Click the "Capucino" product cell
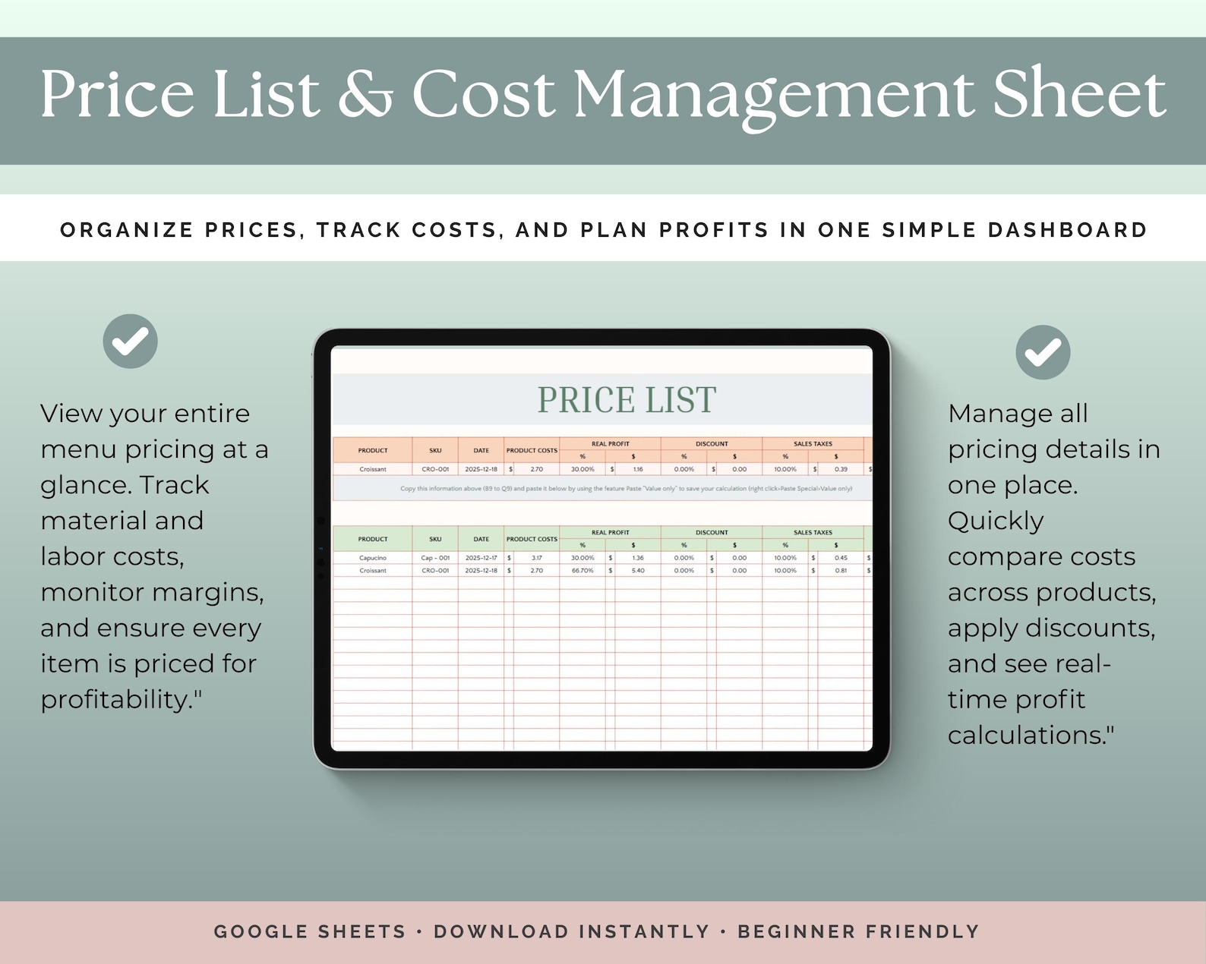The width and height of the screenshot is (1206, 964). click(373, 558)
